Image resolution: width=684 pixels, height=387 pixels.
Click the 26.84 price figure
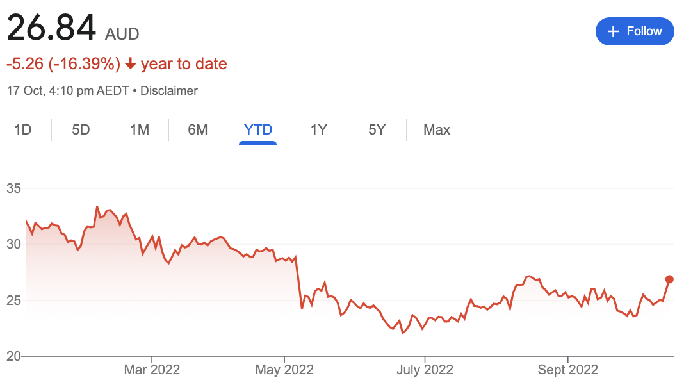(x=51, y=28)
